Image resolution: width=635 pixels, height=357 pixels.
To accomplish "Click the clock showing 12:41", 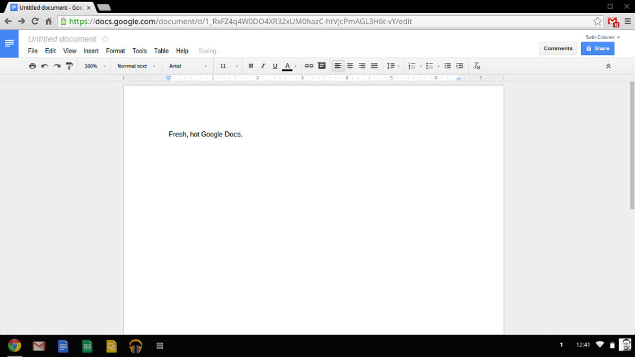I will click(583, 345).
